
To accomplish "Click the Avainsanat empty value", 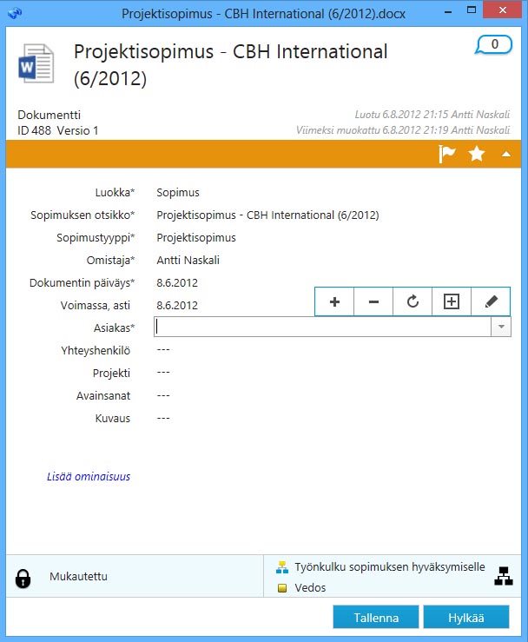I will (x=163, y=395).
